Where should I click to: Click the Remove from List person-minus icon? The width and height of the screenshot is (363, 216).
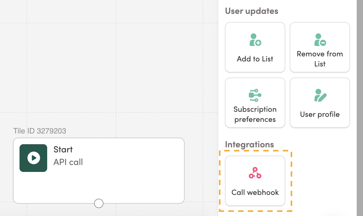pos(320,40)
